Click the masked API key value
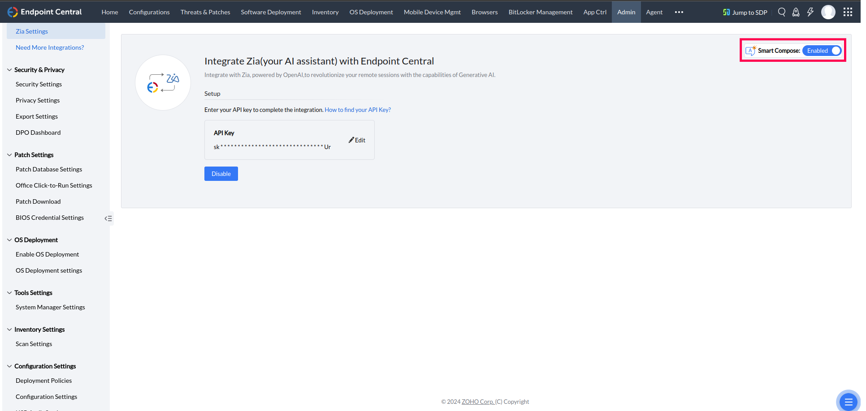 272,147
